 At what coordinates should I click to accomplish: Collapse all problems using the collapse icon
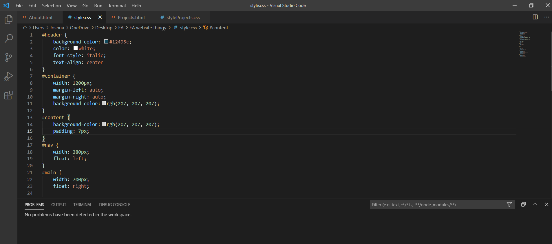(x=523, y=204)
